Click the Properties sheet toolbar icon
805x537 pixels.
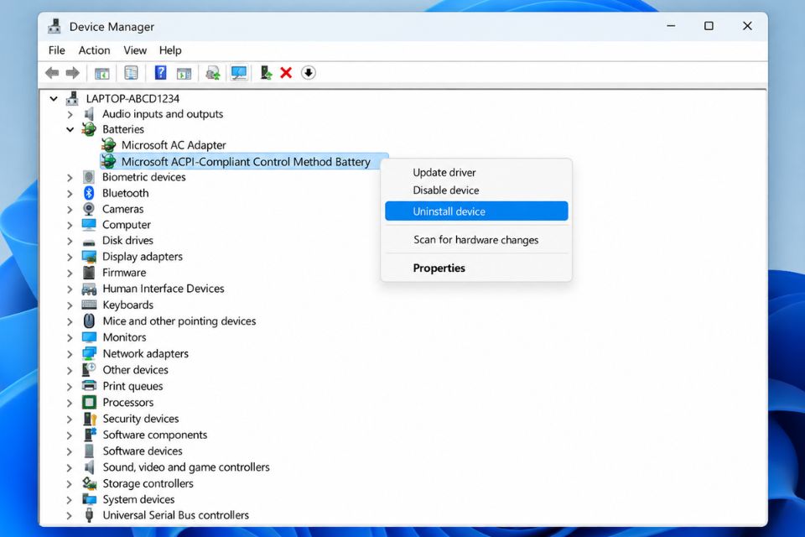coord(131,73)
